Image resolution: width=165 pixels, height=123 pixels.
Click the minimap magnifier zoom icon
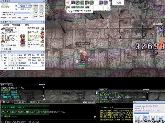(x=143, y=24)
